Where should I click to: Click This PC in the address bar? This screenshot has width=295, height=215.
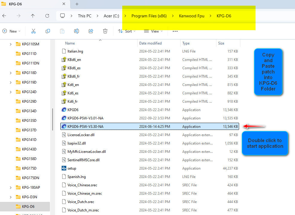[x=85, y=16]
